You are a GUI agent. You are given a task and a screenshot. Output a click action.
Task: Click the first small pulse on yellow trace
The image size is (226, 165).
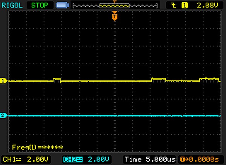[57, 80]
